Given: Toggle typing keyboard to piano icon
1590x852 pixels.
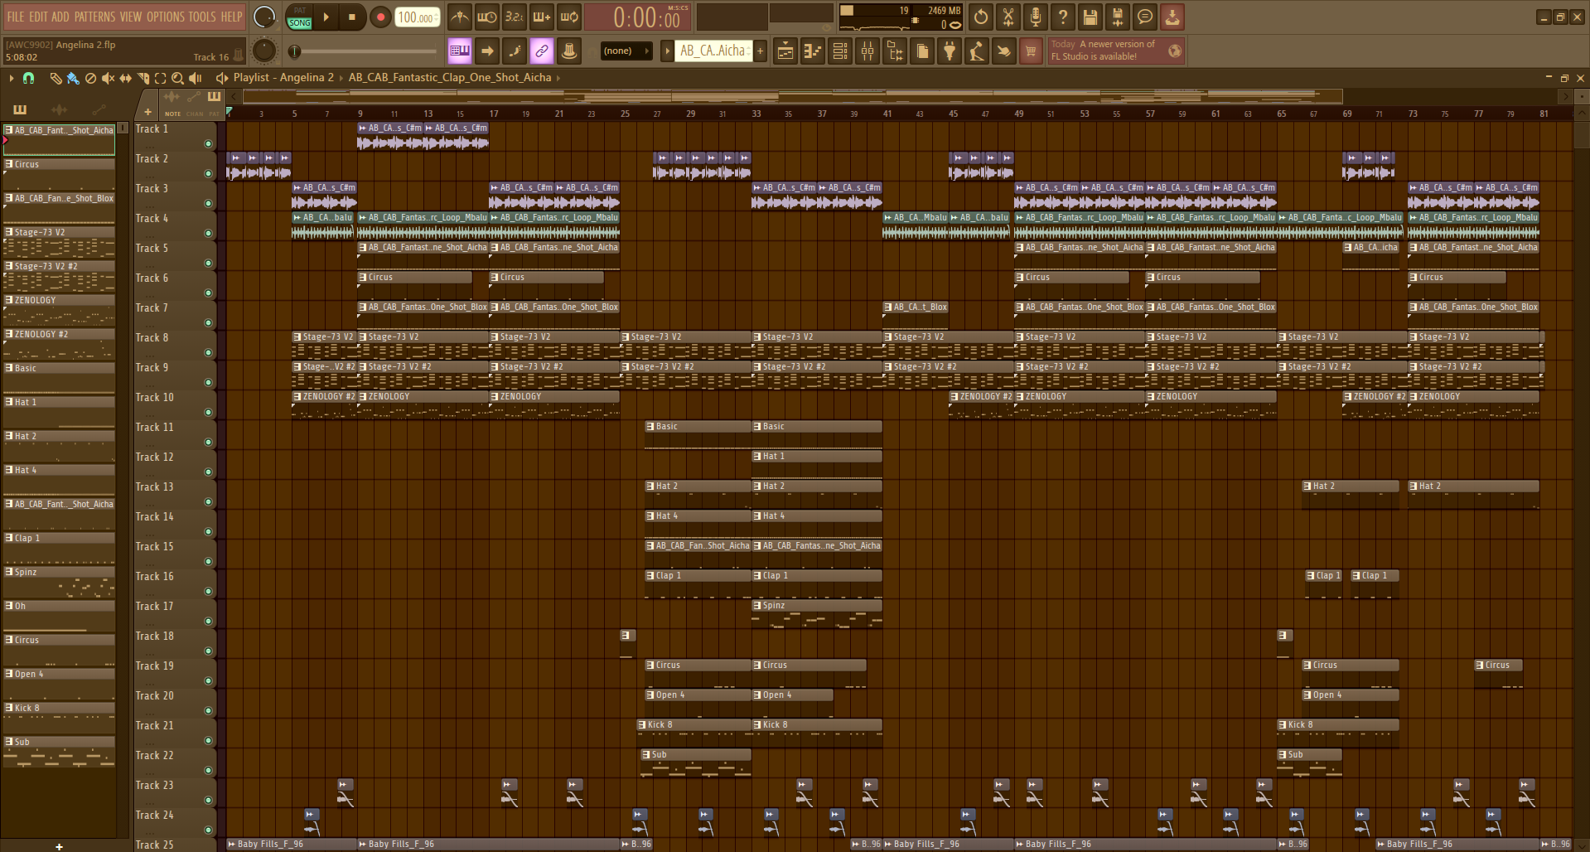Looking at the screenshot, I should tap(460, 51).
